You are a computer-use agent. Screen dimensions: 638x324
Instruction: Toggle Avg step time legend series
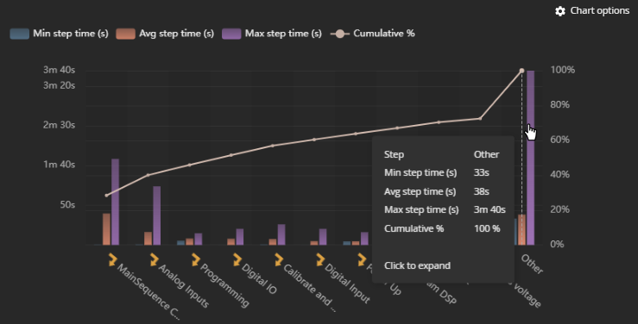point(165,34)
